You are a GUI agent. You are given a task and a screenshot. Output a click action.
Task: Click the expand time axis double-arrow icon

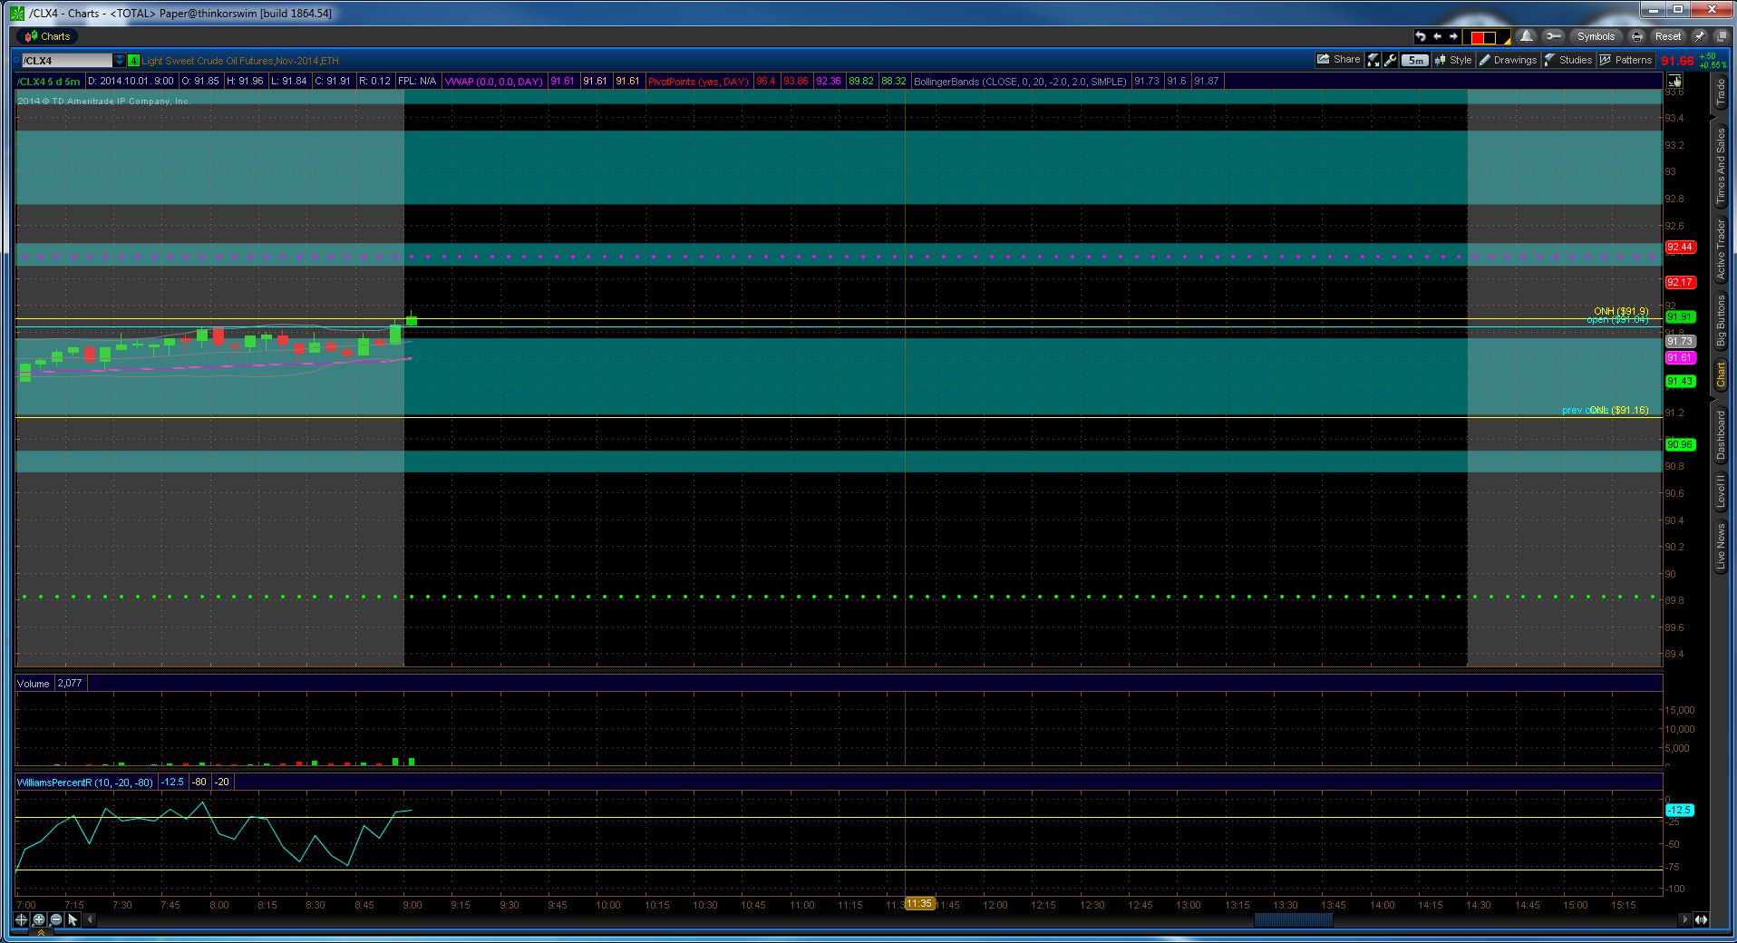[1701, 919]
